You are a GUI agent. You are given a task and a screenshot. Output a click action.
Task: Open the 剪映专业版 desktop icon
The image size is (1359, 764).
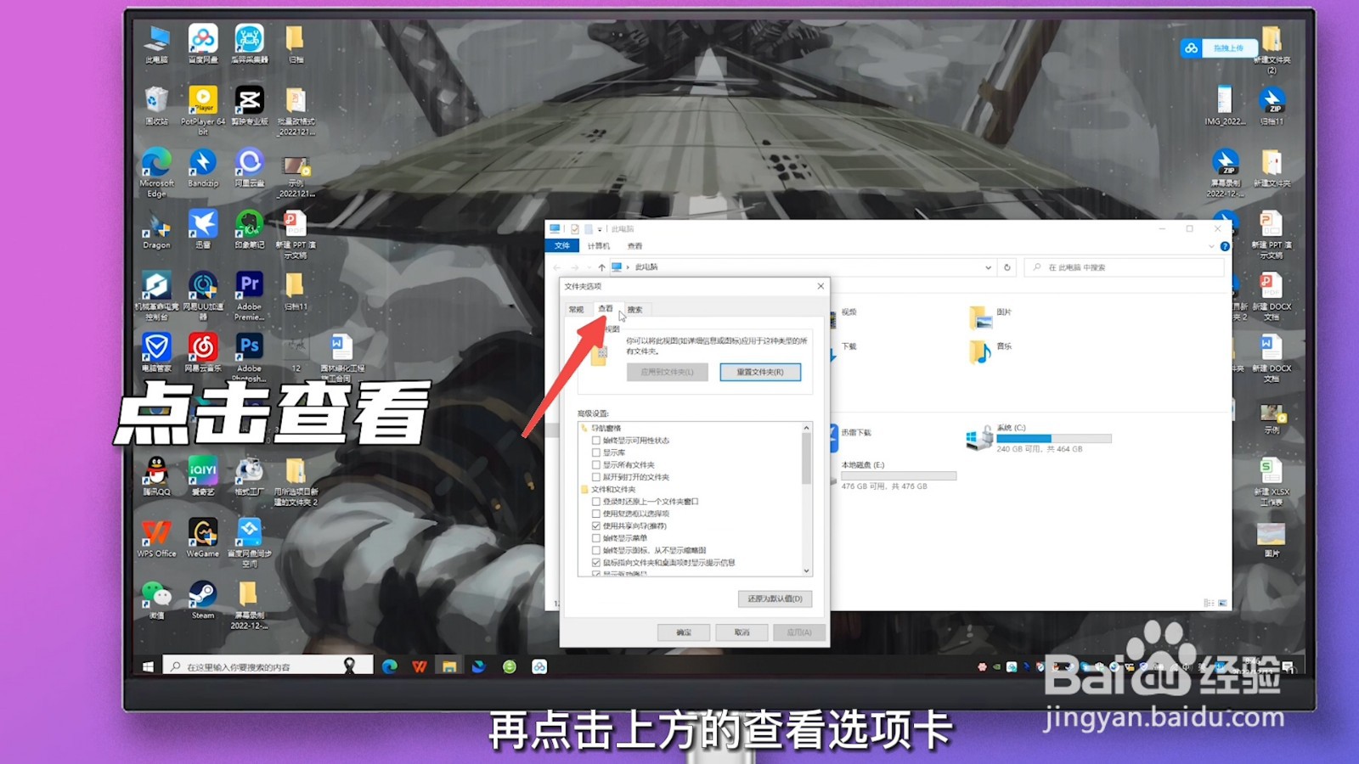click(250, 106)
